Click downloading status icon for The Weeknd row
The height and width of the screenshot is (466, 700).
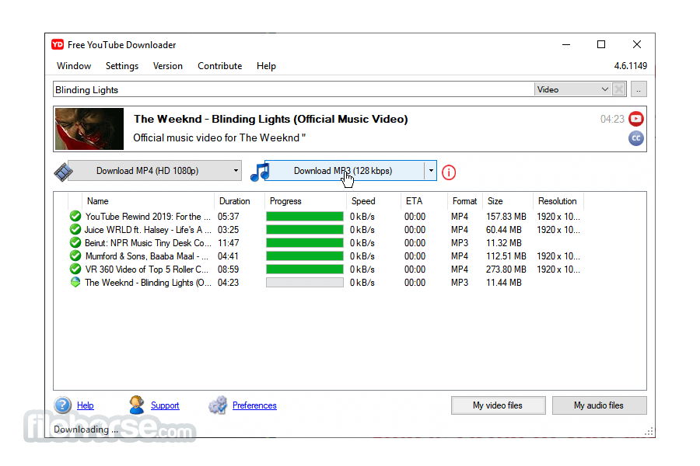point(75,282)
